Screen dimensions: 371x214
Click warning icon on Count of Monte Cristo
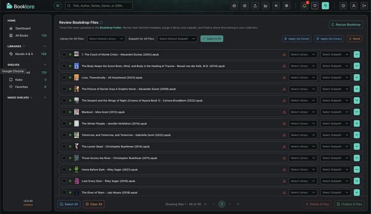click(x=284, y=54)
